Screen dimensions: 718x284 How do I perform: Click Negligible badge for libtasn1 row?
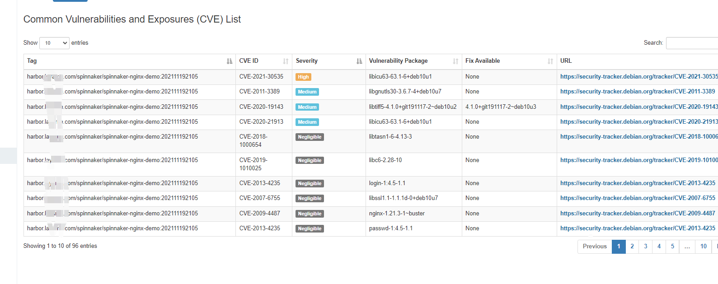(310, 137)
